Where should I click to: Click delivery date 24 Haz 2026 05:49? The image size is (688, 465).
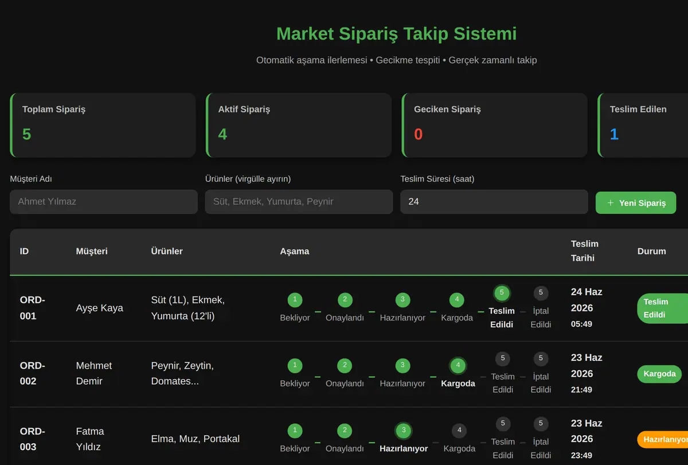click(587, 308)
